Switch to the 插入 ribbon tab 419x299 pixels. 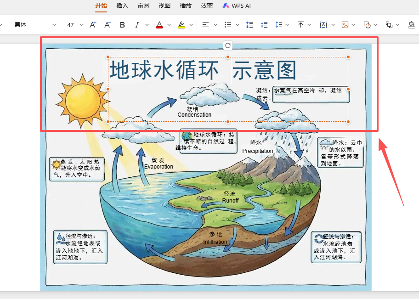pyautogui.click(x=122, y=6)
